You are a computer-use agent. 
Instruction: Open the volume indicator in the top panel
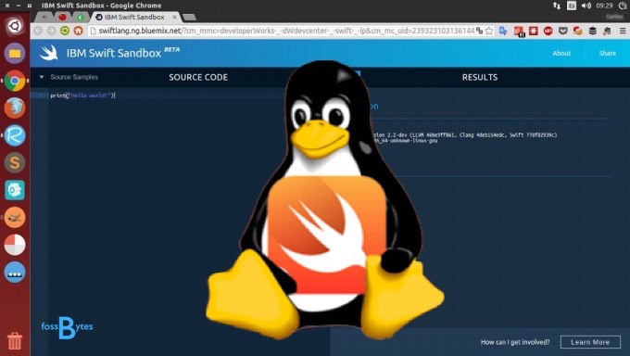(x=586, y=6)
